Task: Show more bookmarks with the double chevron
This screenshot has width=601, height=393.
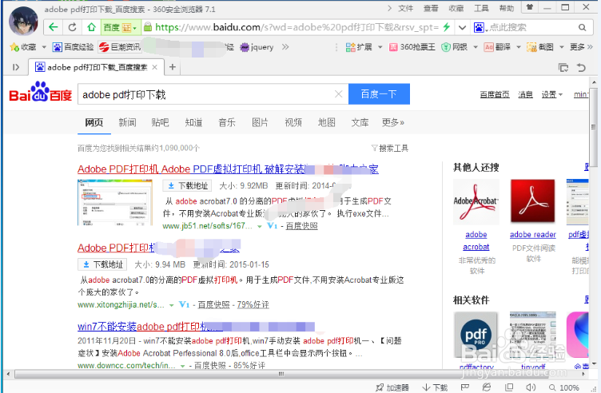Action: 285,47
